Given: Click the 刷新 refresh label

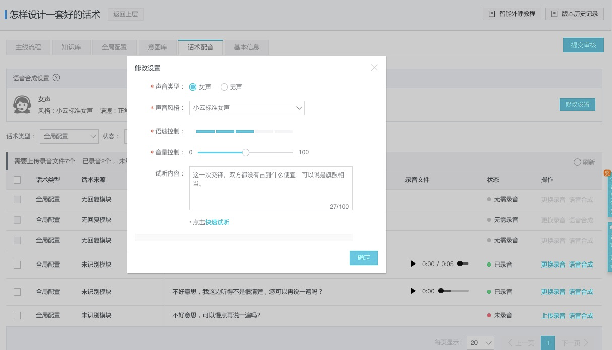Looking at the screenshot, I should point(589,162).
